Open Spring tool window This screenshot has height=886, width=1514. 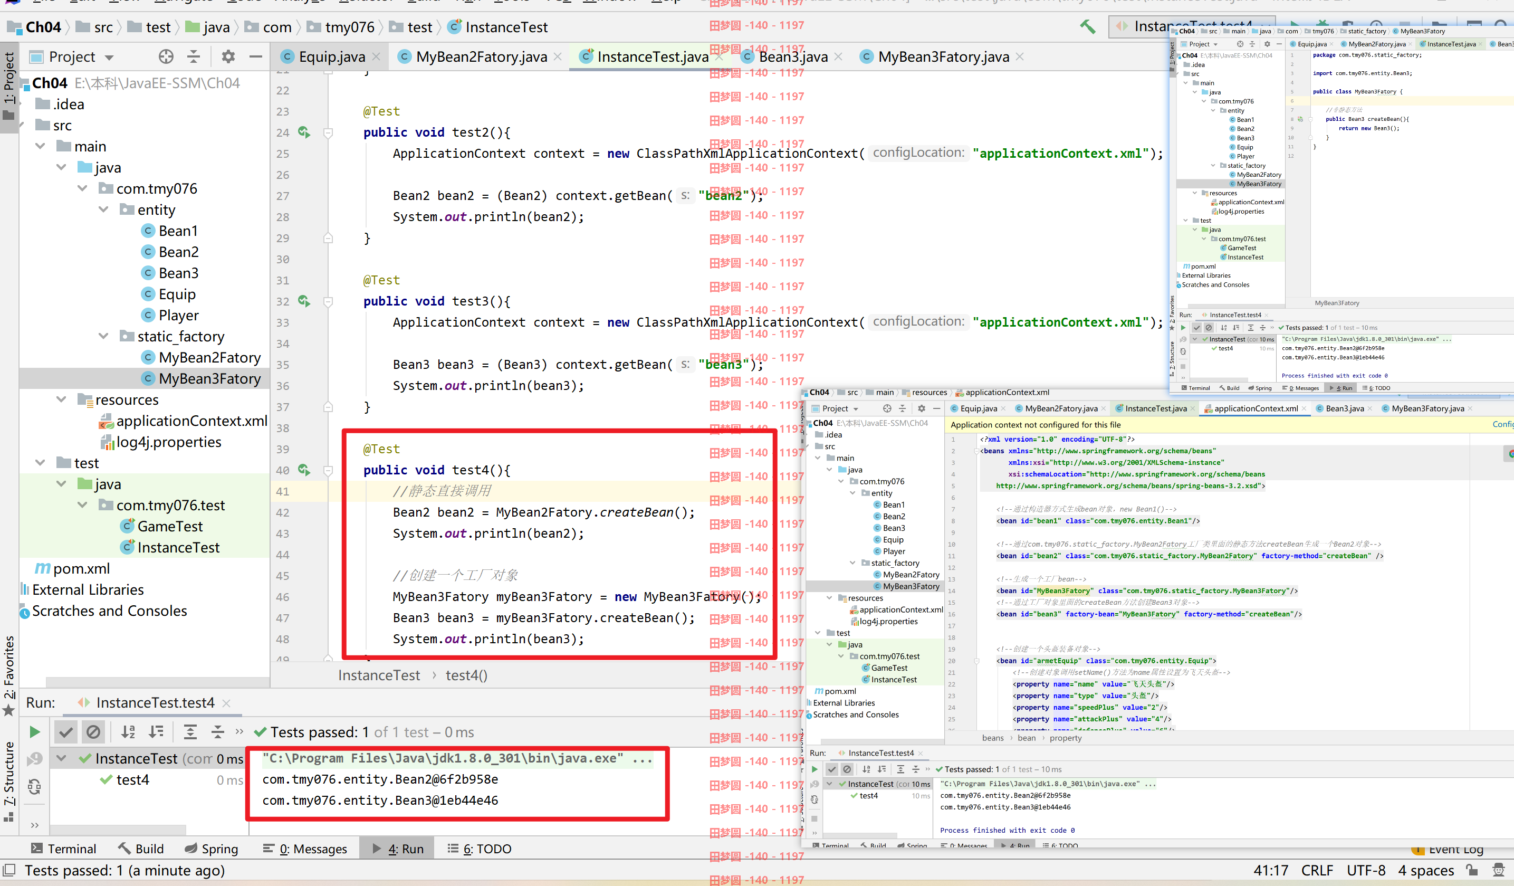[212, 849]
